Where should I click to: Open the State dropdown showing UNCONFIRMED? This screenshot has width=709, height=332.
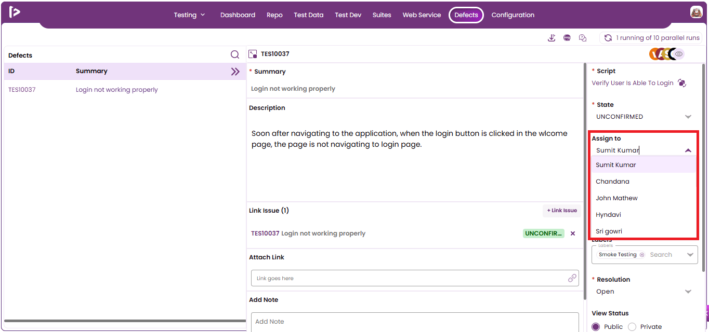(645, 117)
